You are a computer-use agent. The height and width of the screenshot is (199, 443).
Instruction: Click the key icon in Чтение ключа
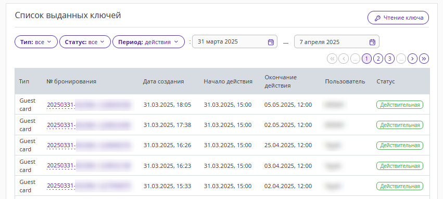click(377, 18)
